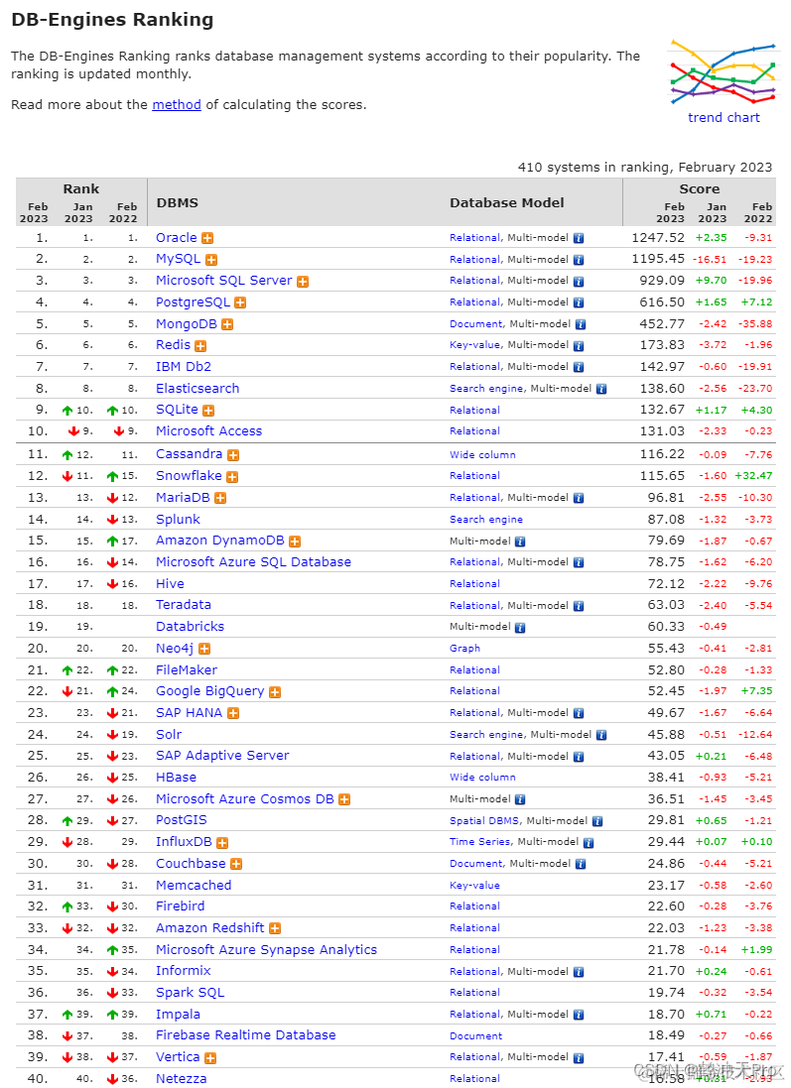The height and width of the screenshot is (1088, 791).
Task: Click the orange plus icon beside Oracle
Action: click(207, 239)
